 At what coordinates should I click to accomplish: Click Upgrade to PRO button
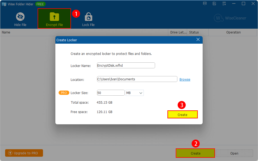point(24,153)
